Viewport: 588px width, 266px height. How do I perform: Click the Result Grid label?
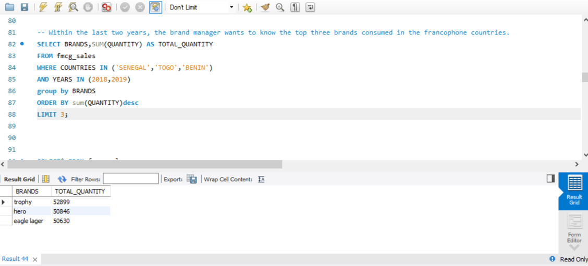pyautogui.click(x=19, y=180)
